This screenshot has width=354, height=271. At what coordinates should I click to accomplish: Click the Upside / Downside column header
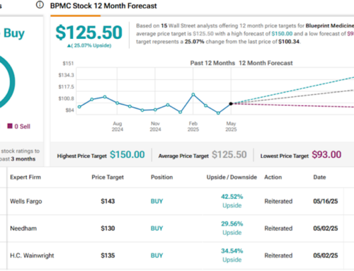(232, 177)
